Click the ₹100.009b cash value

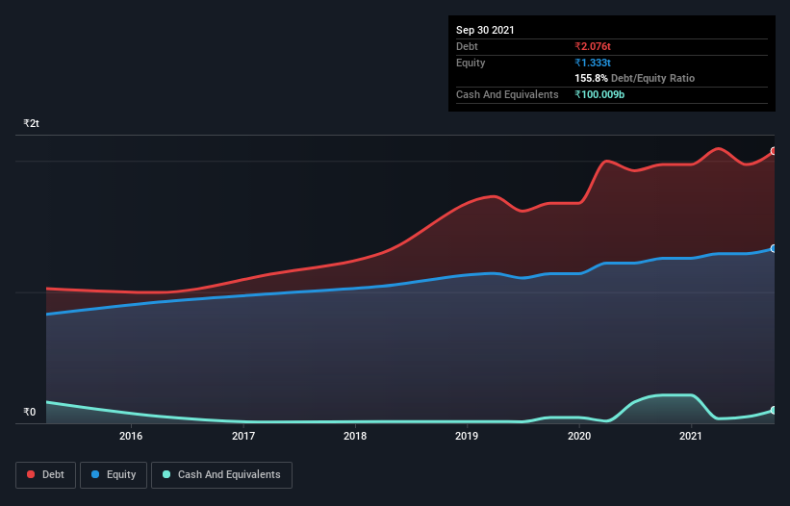click(x=599, y=94)
